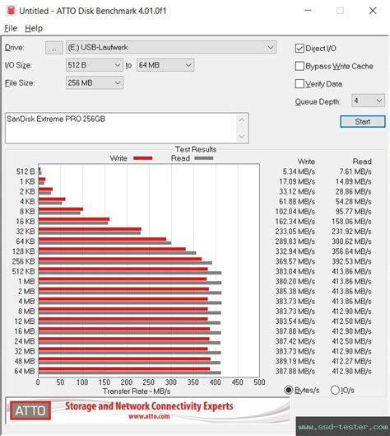
Task: Click the Storage and Network Connectivity Experts banner text
Action: [x=149, y=406]
